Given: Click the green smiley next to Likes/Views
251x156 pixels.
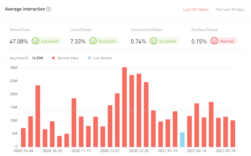Looking at the screenshot, I should (x=93, y=41).
